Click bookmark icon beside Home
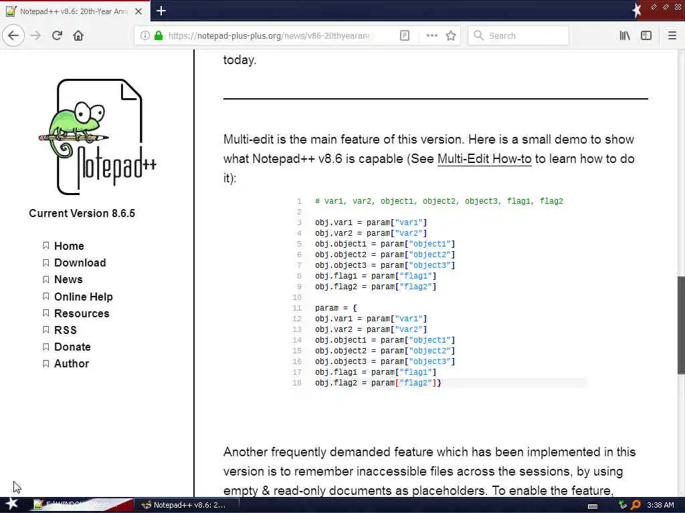685x513 pixels. (x=46, y=246)
